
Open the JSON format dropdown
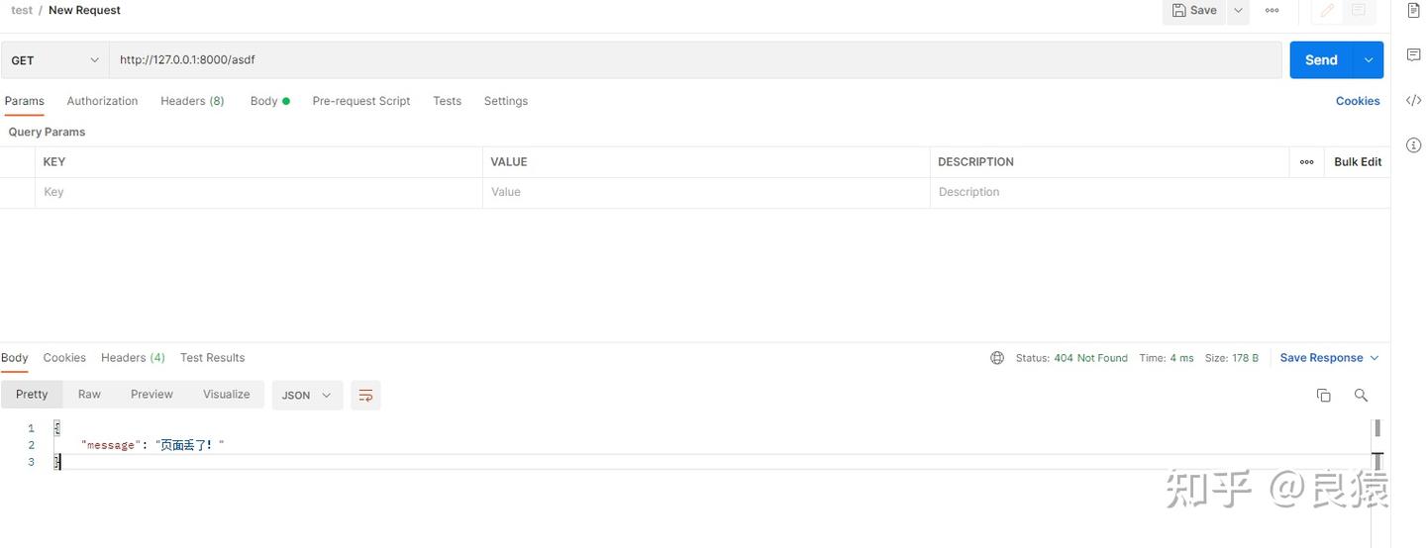pos(307,396)
